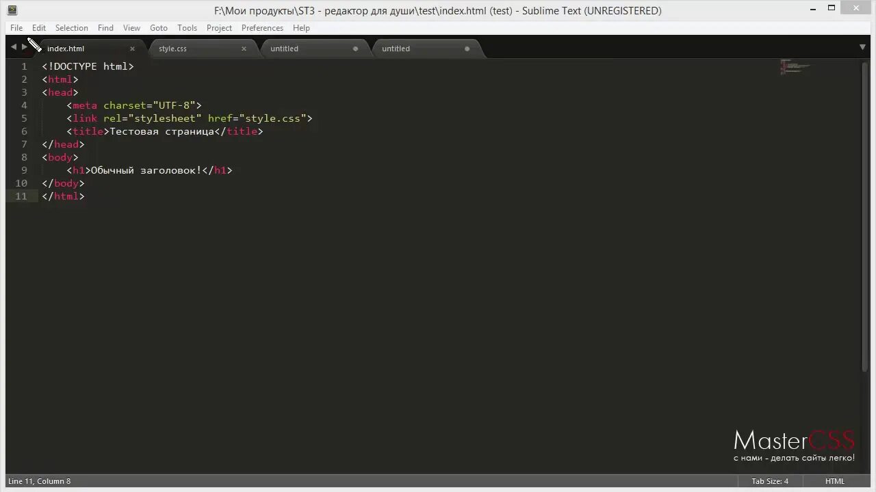
Task: Open the Selection menu
Action: click(72, 28)
